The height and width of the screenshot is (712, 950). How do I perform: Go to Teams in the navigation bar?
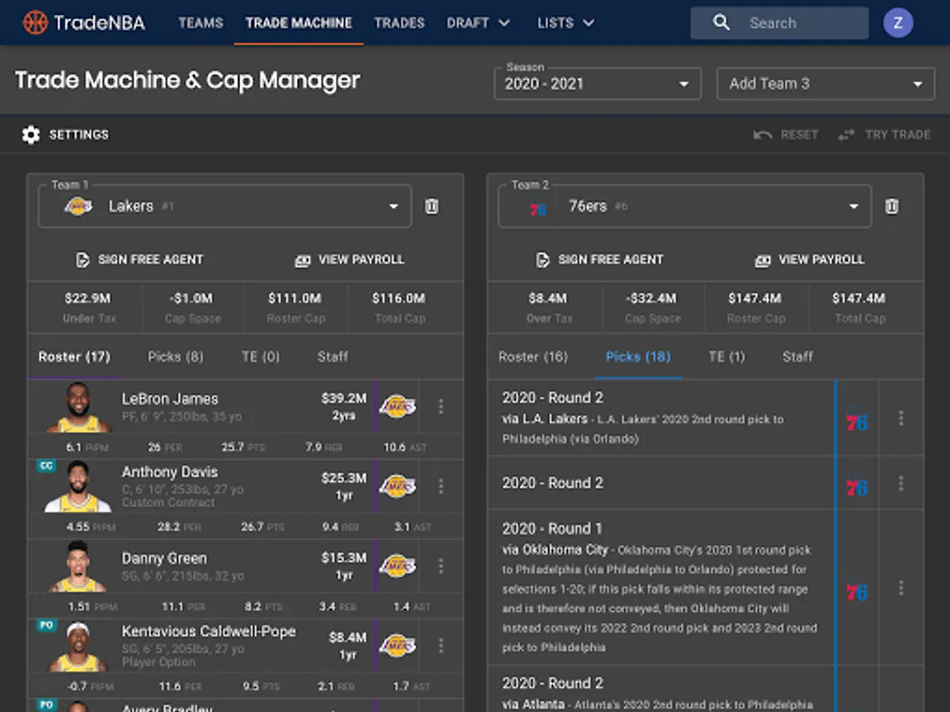tap(200, 23)
